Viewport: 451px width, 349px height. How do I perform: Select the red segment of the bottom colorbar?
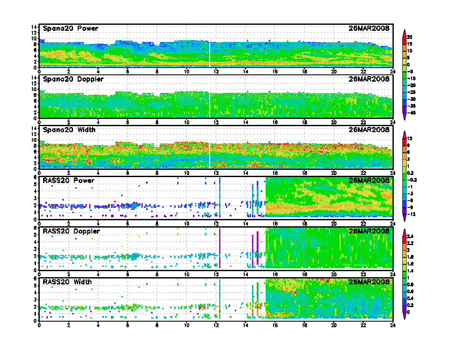(x=404, y=240)
